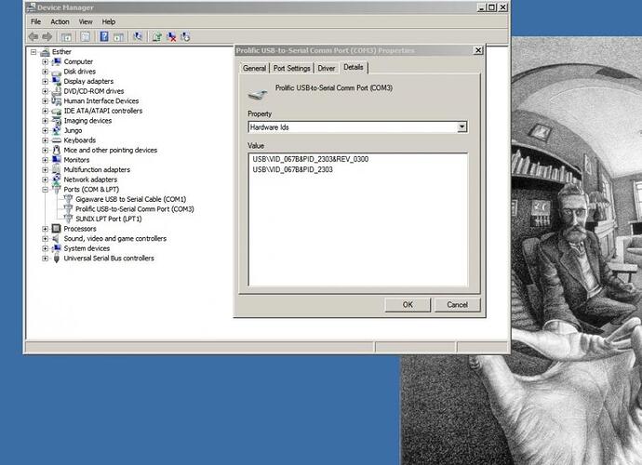The height and width of the screenshot is (465, 642).
Task: Toggle the action pane toolbar icon
Action: pos(119,37)
